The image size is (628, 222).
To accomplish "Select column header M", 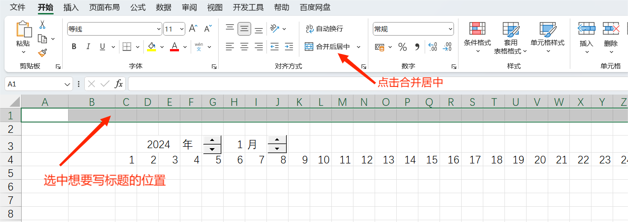I will pyautogui.click(x=343, y=102).
